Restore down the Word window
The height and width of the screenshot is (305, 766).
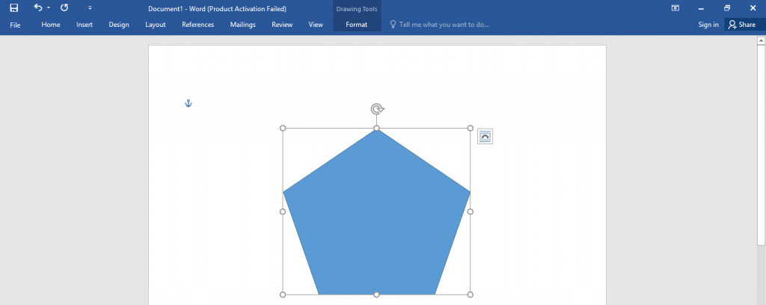[727, 7]
